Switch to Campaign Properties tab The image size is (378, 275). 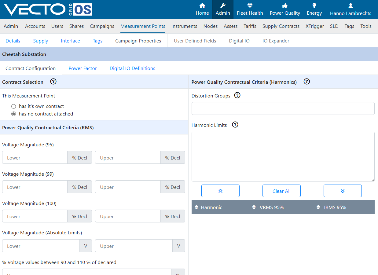pos(138,41)
